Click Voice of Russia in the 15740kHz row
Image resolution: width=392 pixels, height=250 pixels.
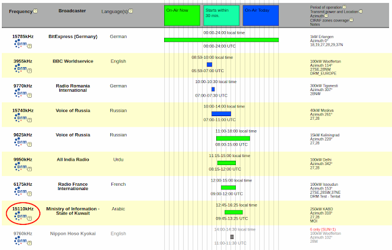(x=73, y=111)
